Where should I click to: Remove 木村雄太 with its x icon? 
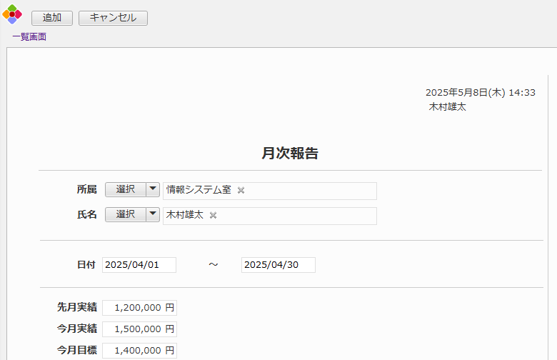pyautogui.click(x=213, y=215)
